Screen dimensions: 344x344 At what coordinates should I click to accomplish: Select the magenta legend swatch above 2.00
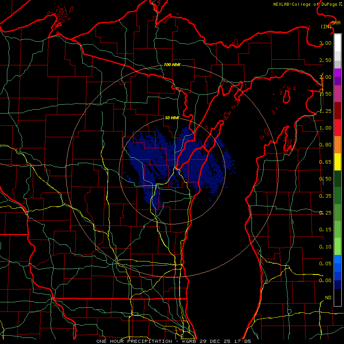(x=338, y=73)
